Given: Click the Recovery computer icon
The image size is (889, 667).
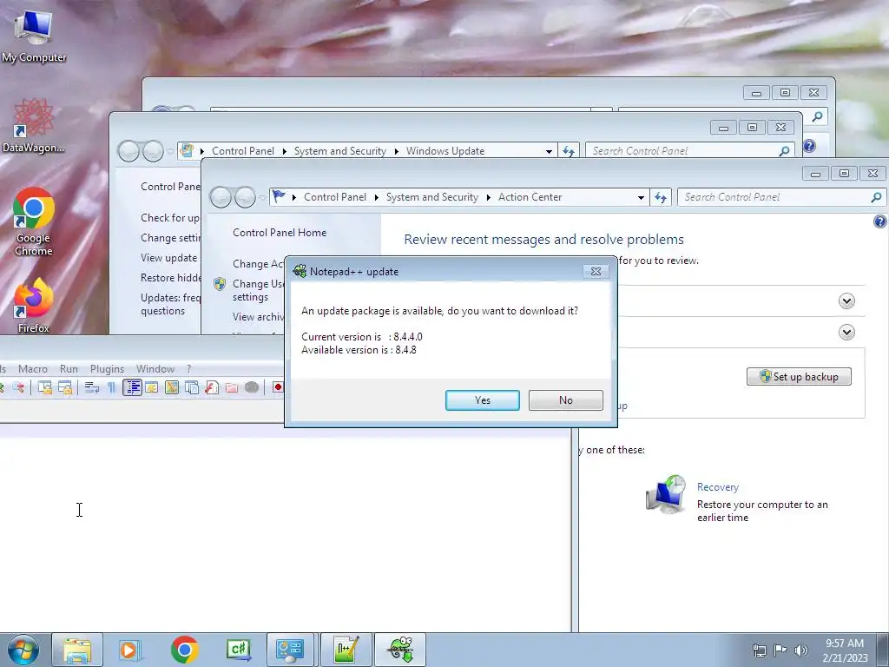Looking at the screenshot, I should [666, 495].
